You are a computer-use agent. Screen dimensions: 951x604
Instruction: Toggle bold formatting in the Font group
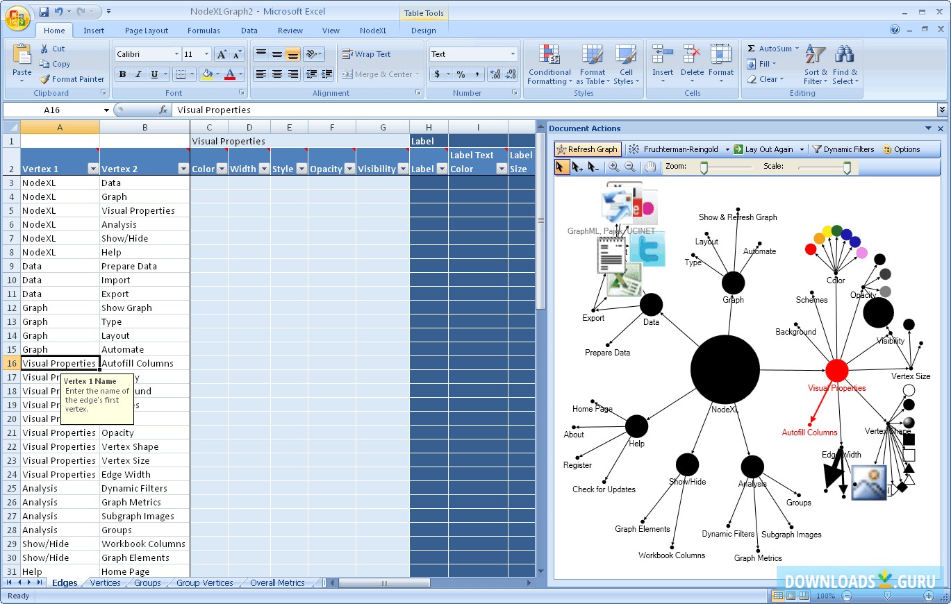[122, 73]
